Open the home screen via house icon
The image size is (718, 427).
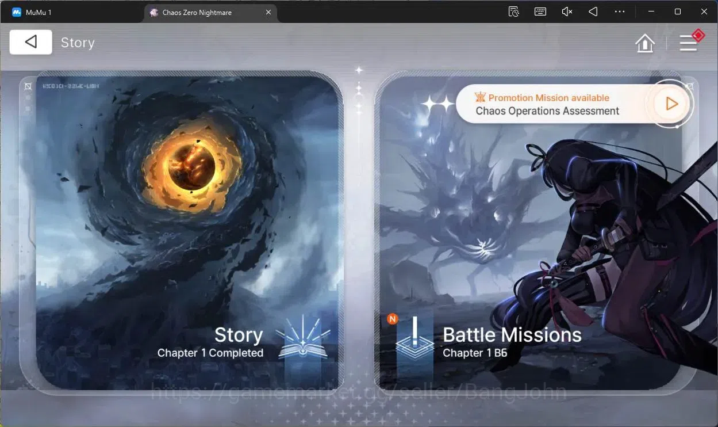click(645, 43)
